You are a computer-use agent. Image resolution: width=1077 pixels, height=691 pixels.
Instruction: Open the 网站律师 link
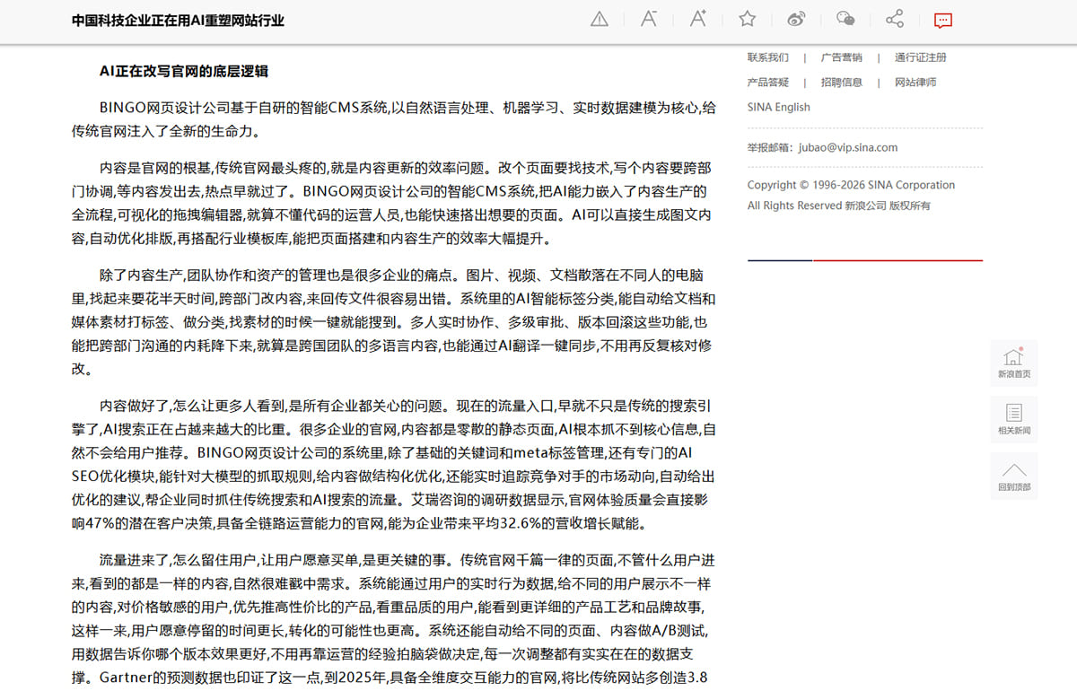915,83
